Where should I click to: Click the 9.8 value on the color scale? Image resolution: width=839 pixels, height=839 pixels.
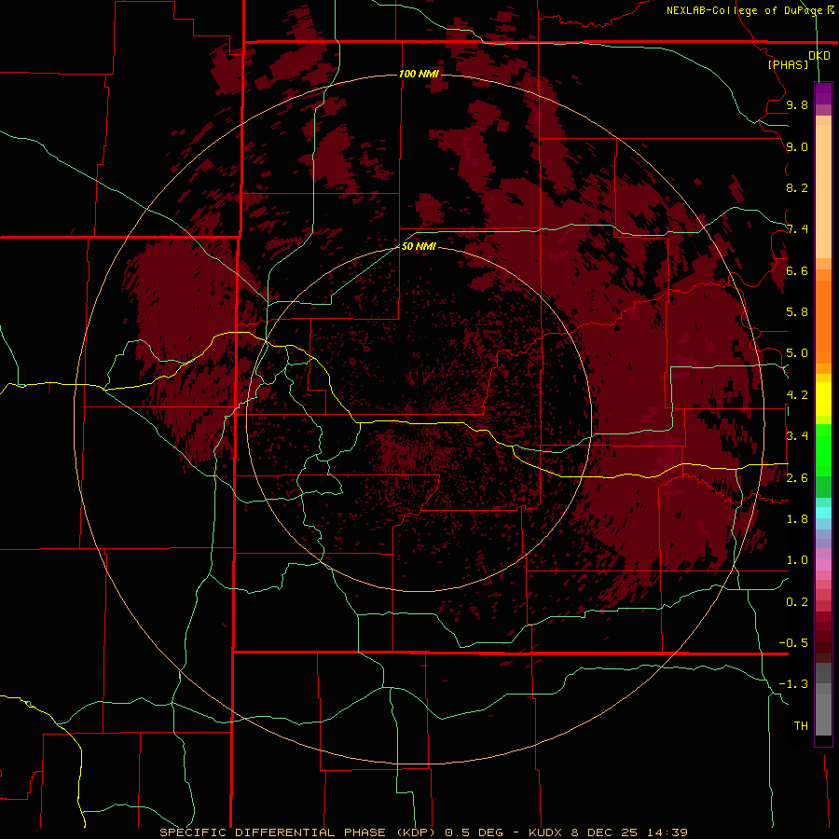coord(797,104)
